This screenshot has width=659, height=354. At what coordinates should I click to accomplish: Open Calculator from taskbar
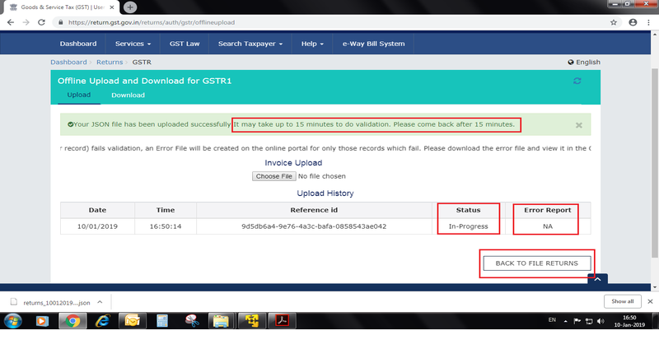coord(161,321)
